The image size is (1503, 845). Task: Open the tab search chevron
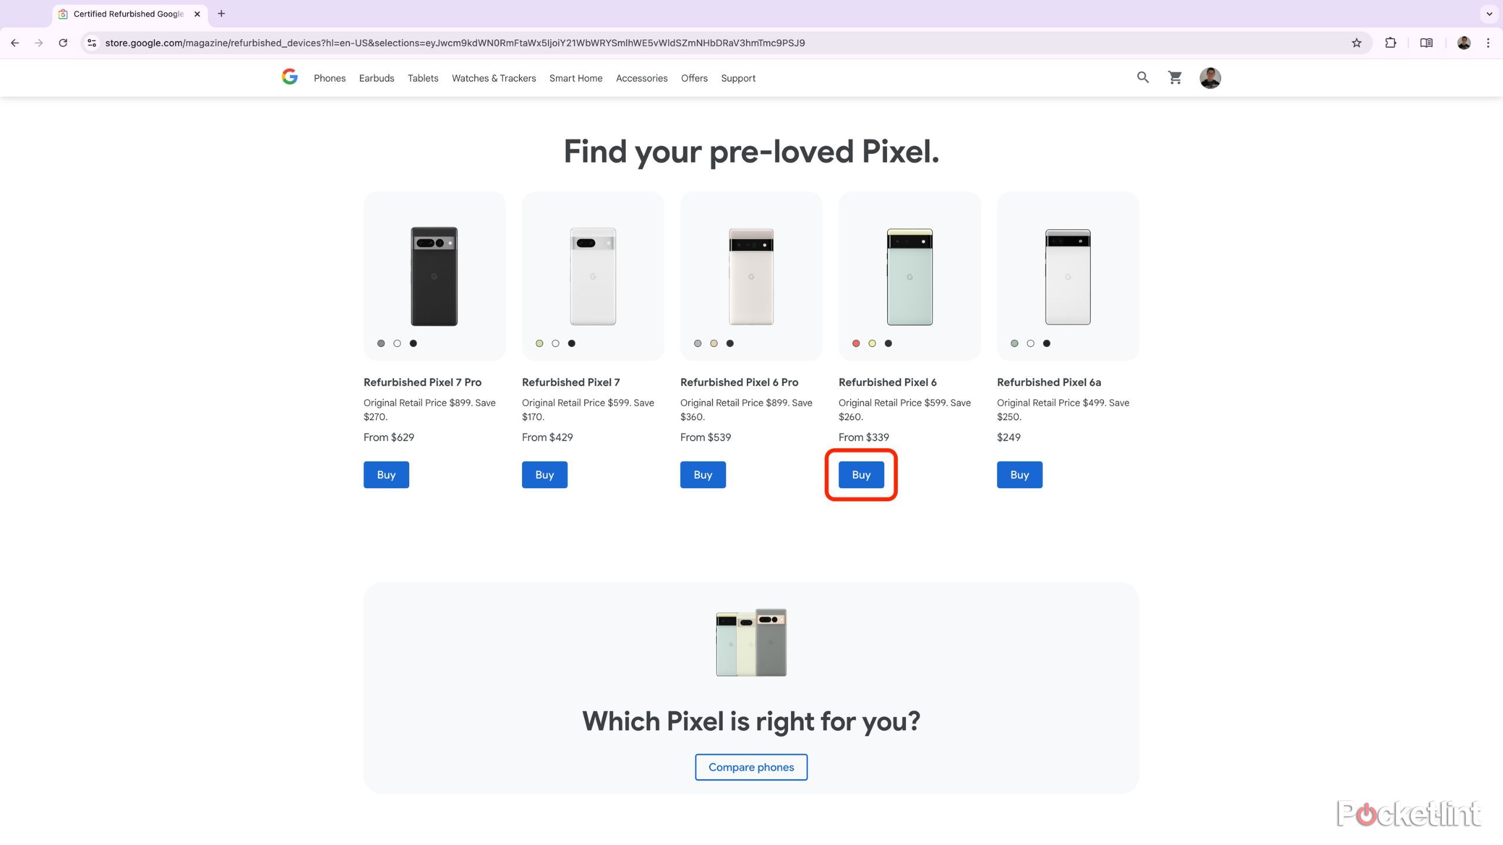1489,13
